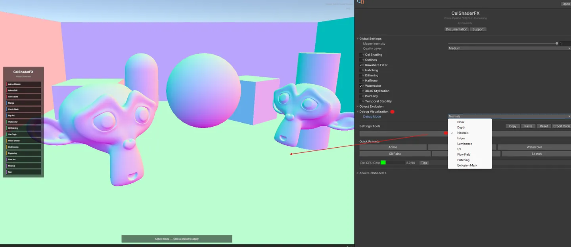Screen dimensions: 571x247
Task: Select Anime Classic in preset showcase
Action: [x=24, y=84]
